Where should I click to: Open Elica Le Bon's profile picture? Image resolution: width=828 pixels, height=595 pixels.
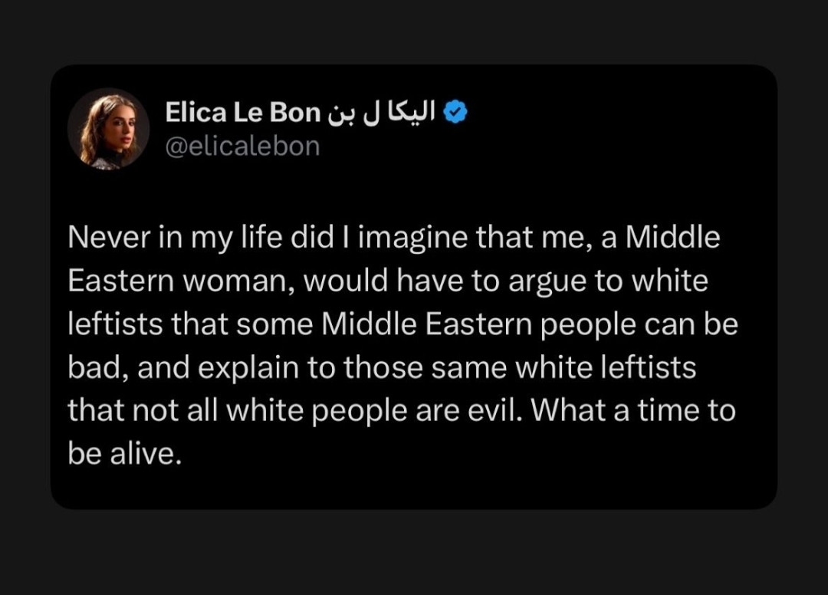[109, 129]
